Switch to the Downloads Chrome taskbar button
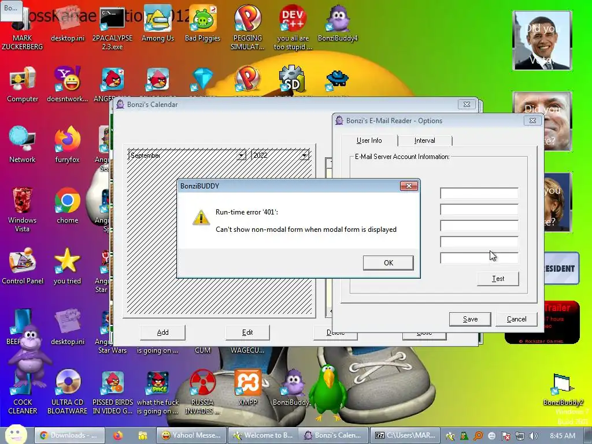Viewport: 592px width, 444px height. (68, 435)
